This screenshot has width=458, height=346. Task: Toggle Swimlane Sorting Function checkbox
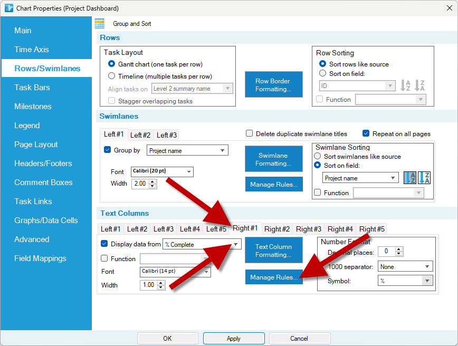point(317,193)
